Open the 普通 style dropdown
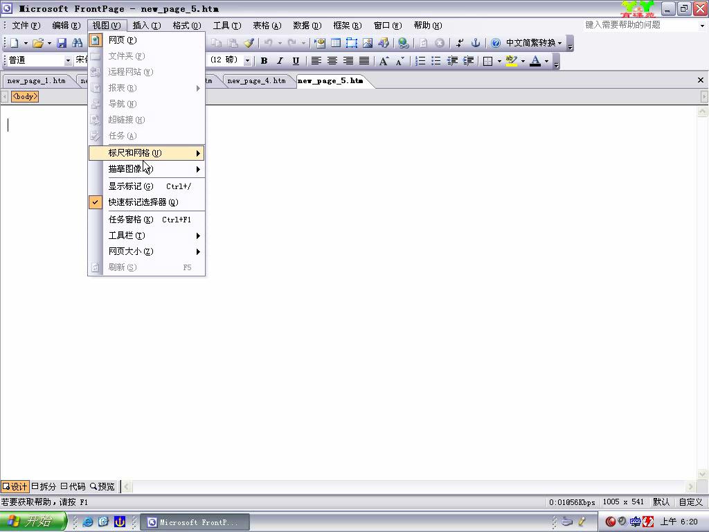The height and width of the screenshot is (532, 709). (68, 61)
